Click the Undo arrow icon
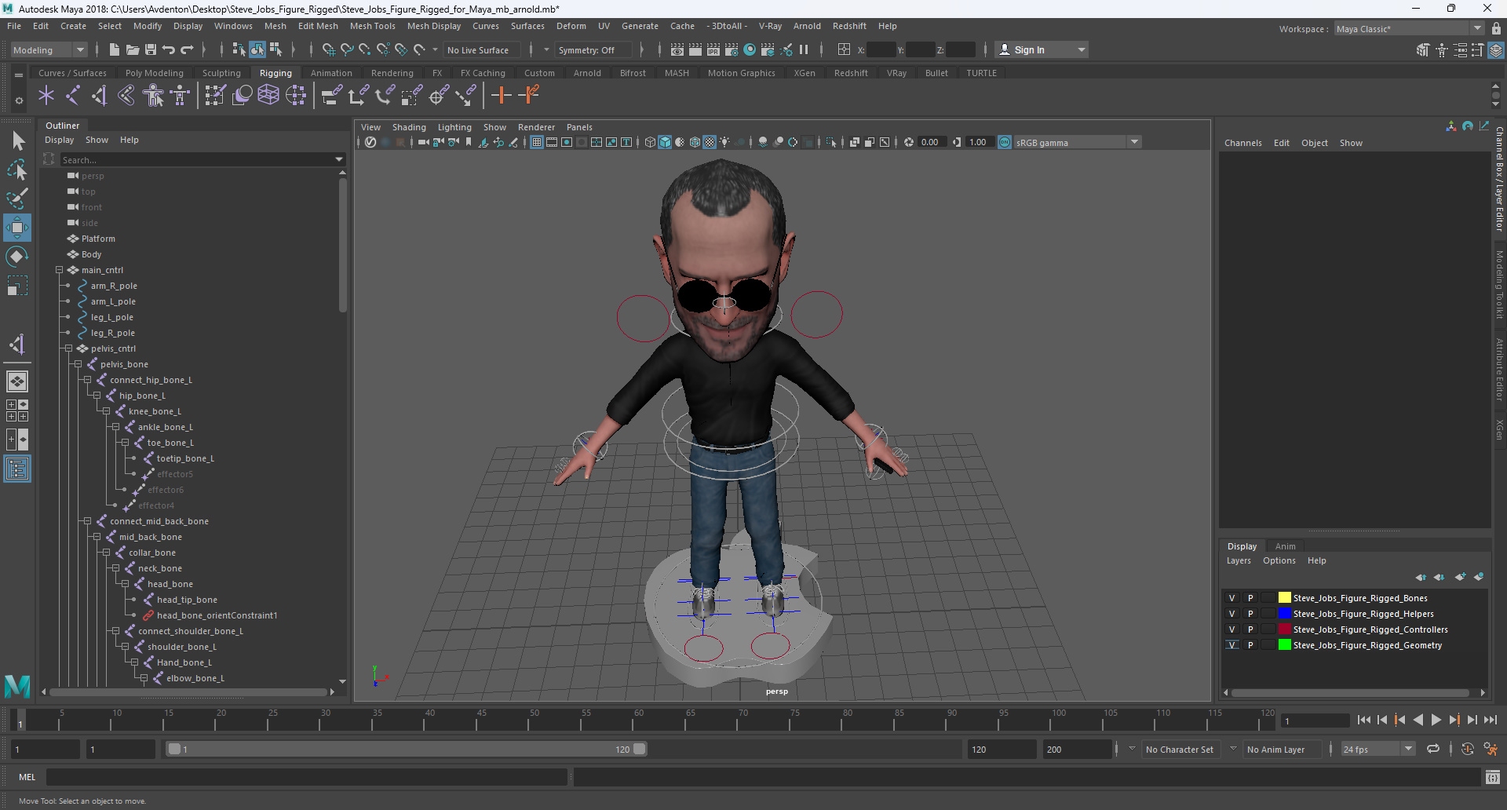 click(x=169, y=49)
